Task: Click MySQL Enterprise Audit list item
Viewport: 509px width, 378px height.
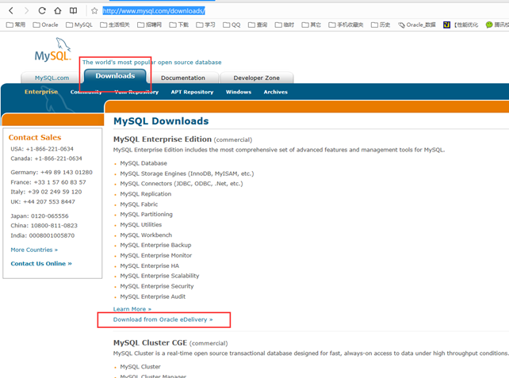Action: click(x=153, y=296)
